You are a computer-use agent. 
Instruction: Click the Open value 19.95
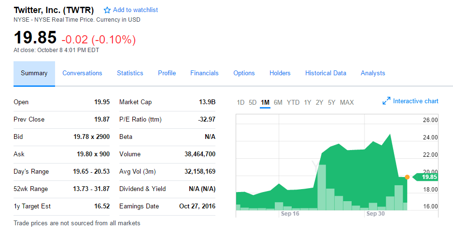pos(102,102)
